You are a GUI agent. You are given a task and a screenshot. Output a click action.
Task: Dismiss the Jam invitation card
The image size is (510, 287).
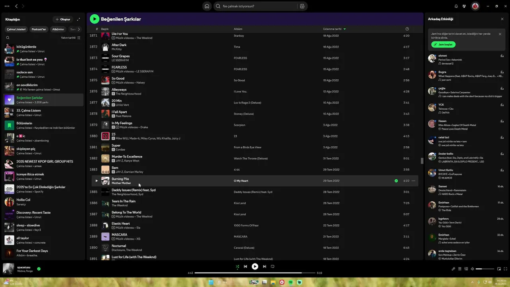500,34
